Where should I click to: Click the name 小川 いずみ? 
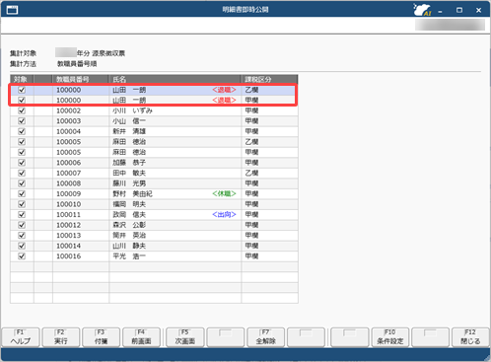click(132, 110)
